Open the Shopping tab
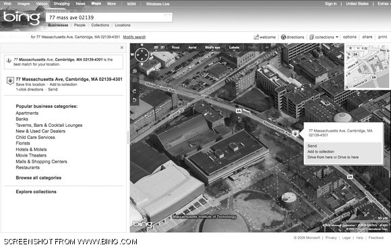Viewport: 391px width, 247px height. pyautogui.click(x=61, y=4)
